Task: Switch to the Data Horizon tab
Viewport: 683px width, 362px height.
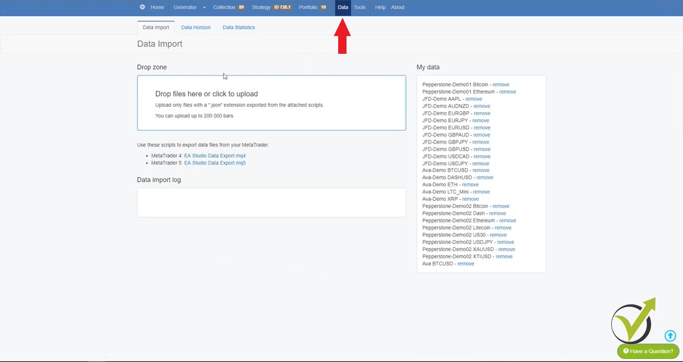Action: click(x=196, y=27)
